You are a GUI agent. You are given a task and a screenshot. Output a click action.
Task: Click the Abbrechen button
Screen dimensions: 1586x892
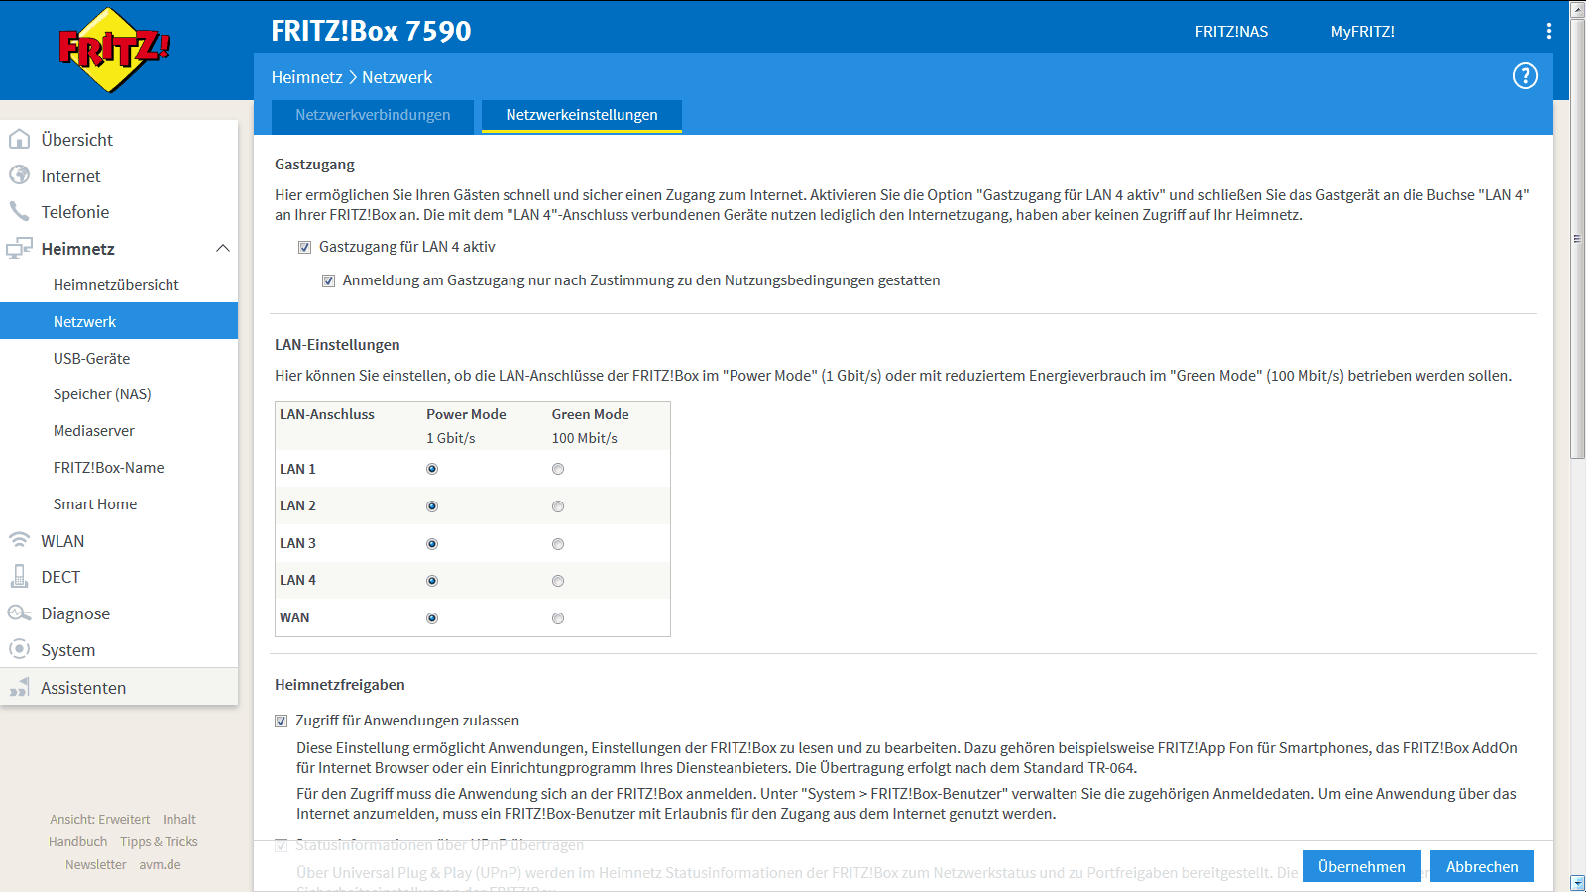tap(1482, 866)
